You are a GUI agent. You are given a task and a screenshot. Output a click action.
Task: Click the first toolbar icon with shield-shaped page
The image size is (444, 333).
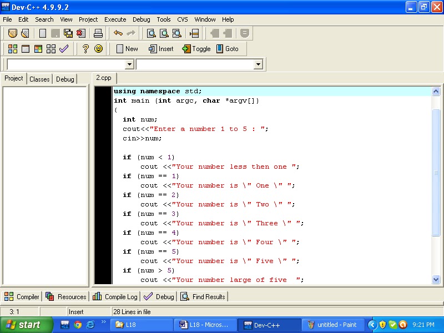pos(12,33)
